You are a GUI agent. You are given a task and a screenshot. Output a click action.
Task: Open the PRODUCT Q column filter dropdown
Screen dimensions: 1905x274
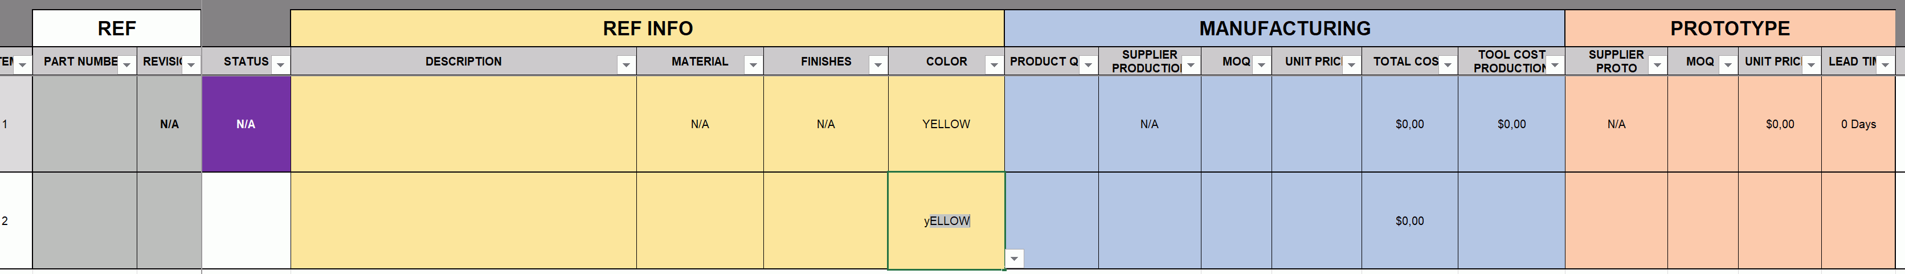[1088, 66]
